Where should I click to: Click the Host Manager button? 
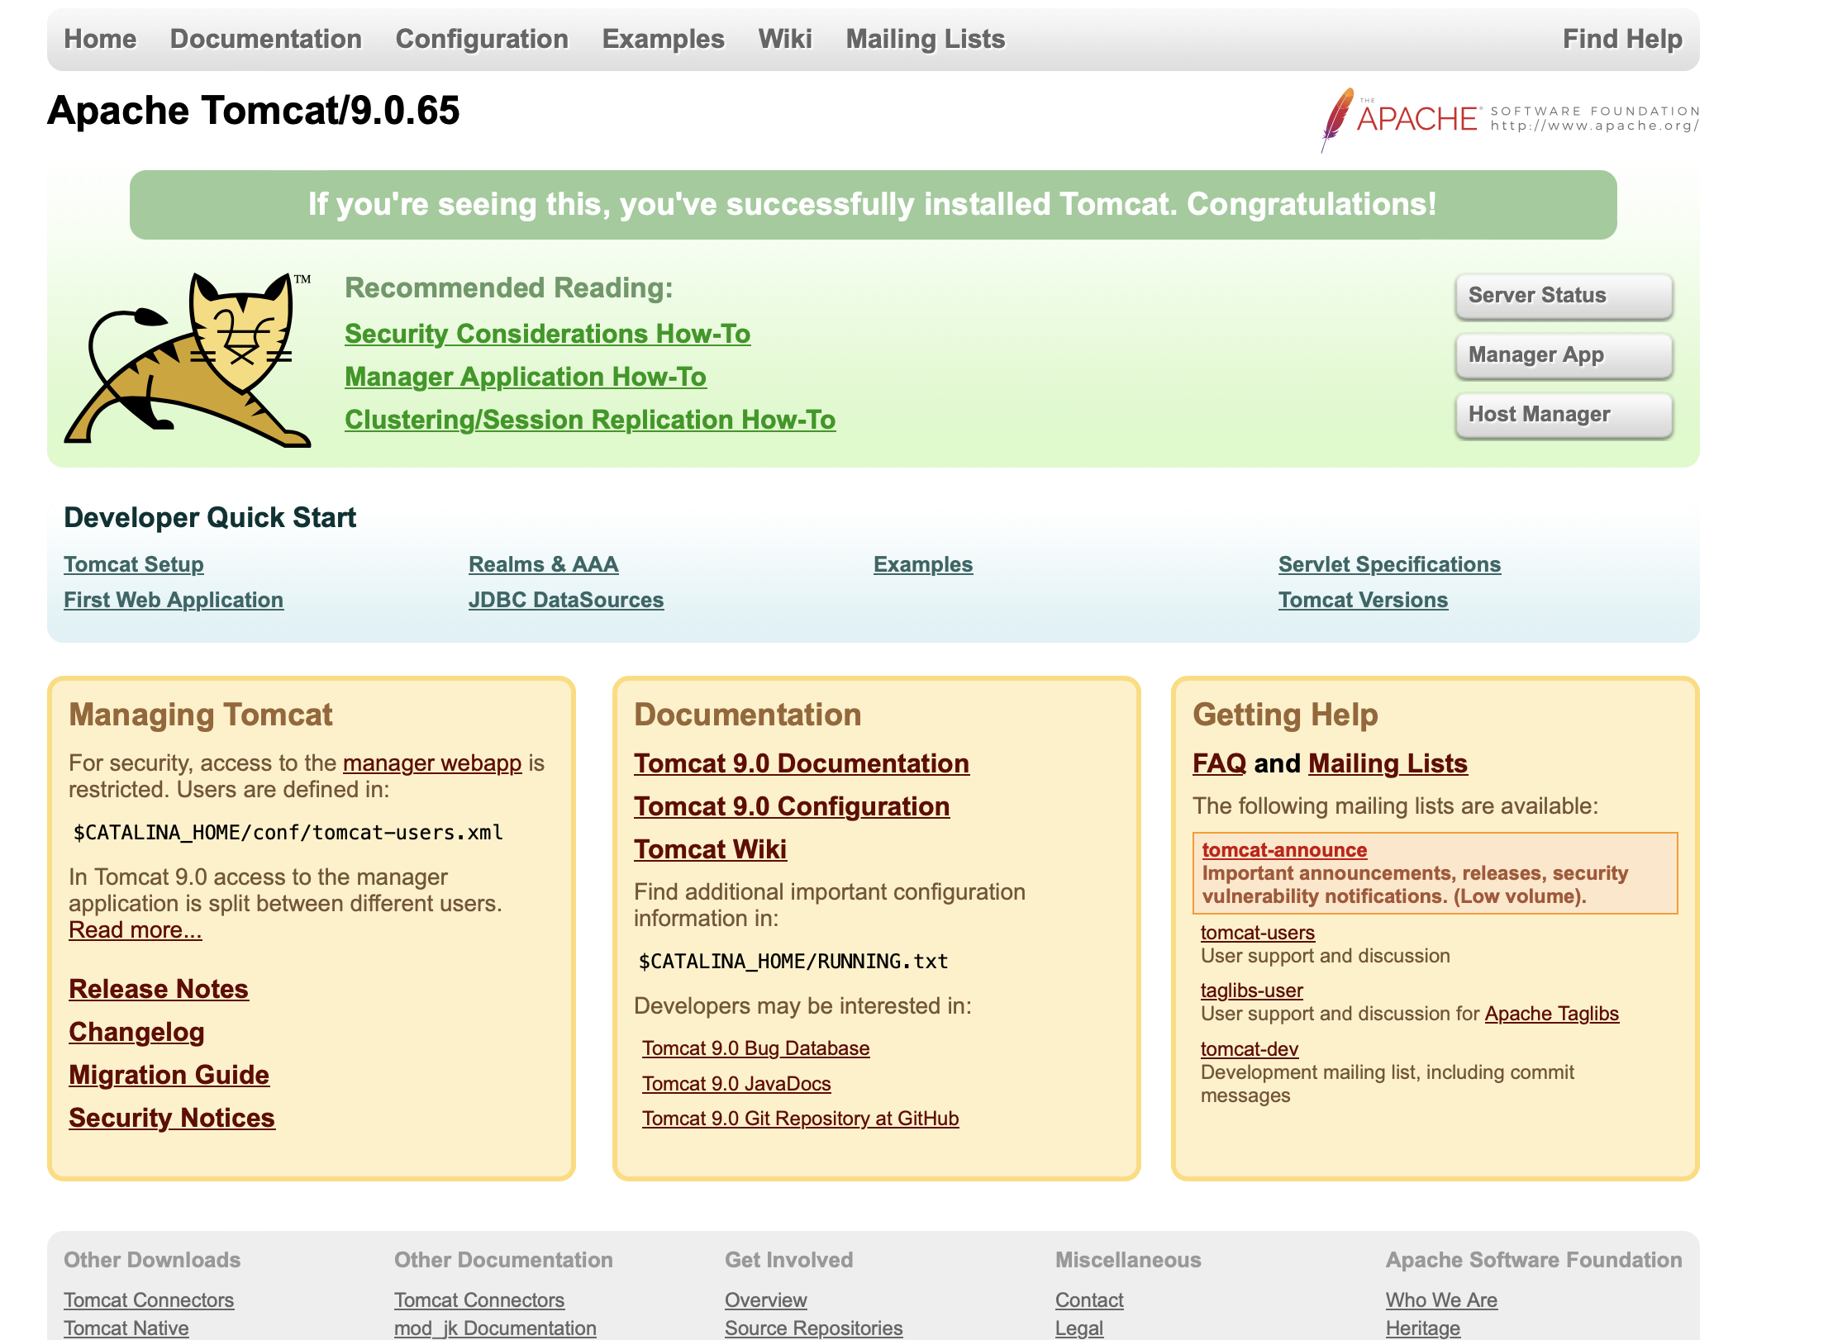point(1564,415)
